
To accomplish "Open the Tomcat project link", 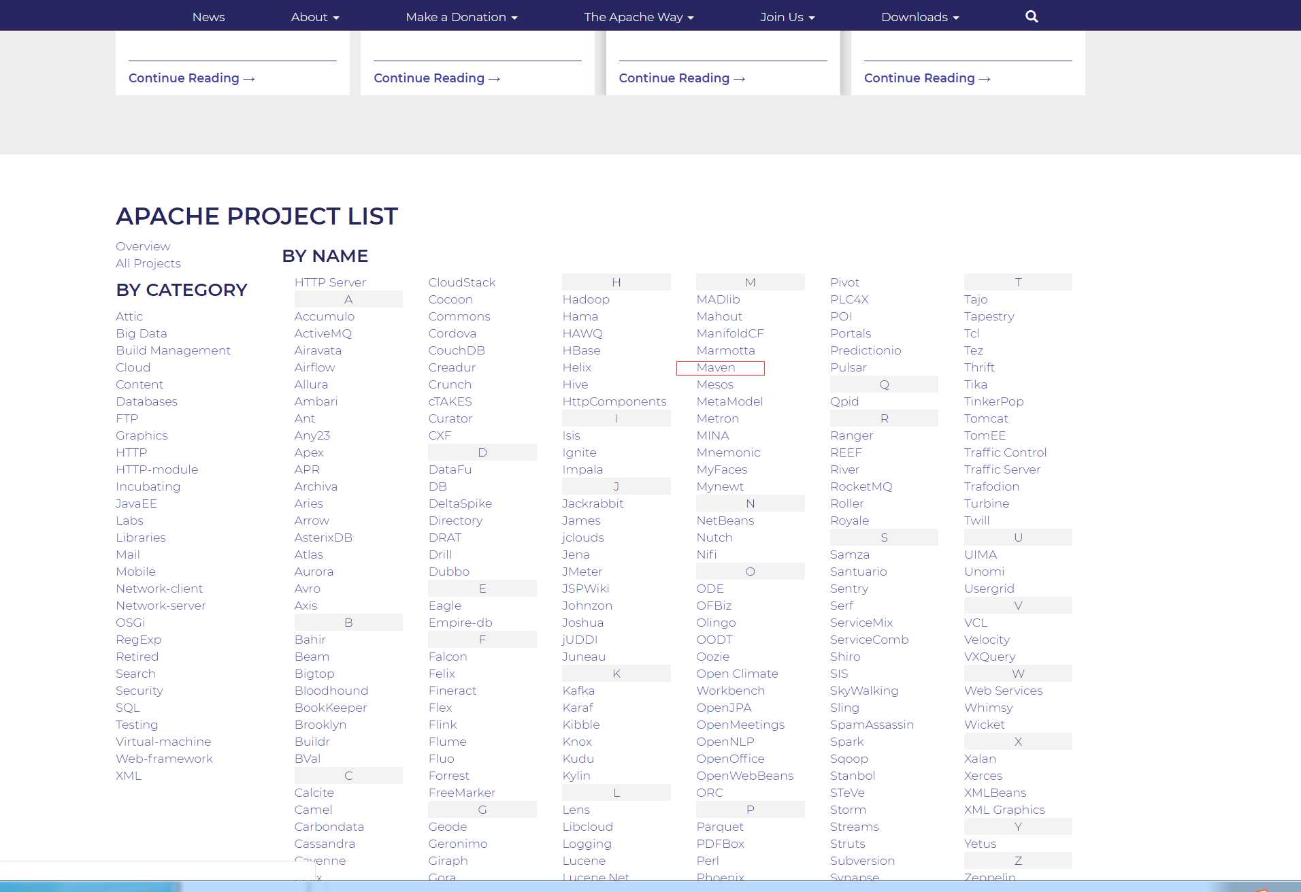I will pyautogui.click(x=986, y=418).
